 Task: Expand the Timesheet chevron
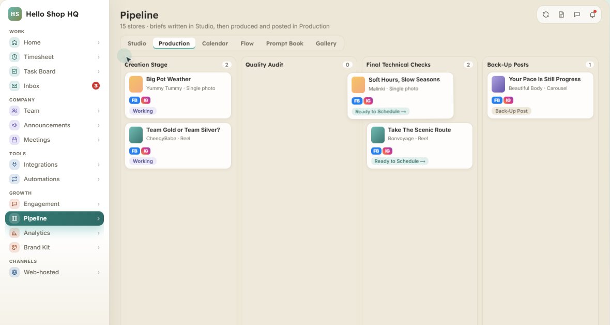point(98,57)
